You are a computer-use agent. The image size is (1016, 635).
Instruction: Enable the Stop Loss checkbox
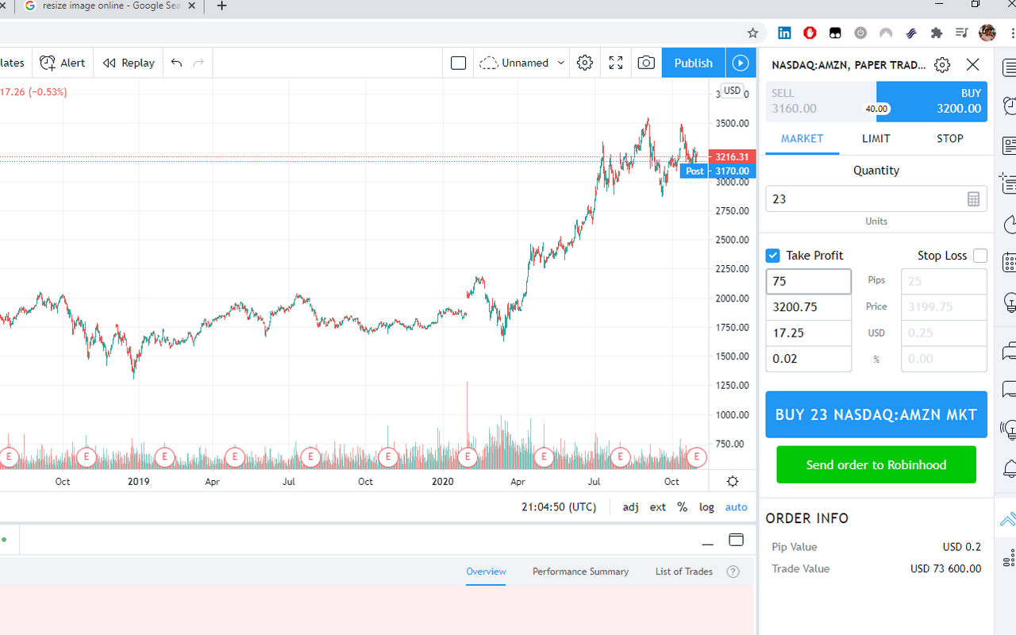pos(980,256)
